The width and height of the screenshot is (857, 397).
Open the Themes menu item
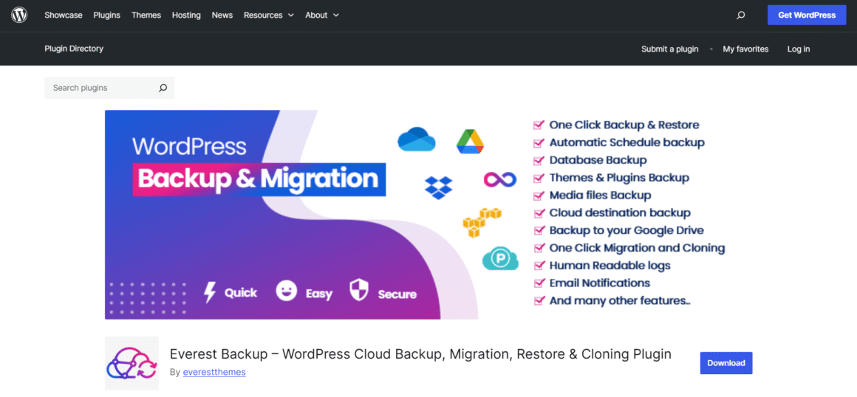click(x=146, y=15)
